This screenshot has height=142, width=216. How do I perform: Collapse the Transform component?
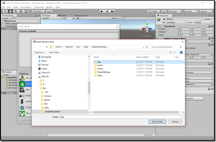click(157, 26)
